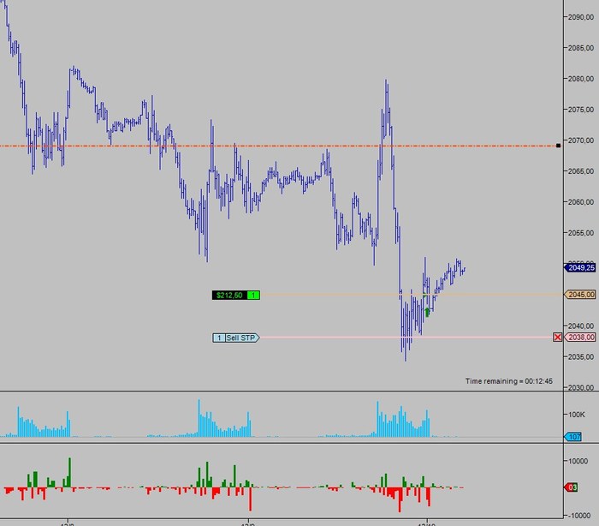Click the 2030,00 price axis label

pos(581,387)
